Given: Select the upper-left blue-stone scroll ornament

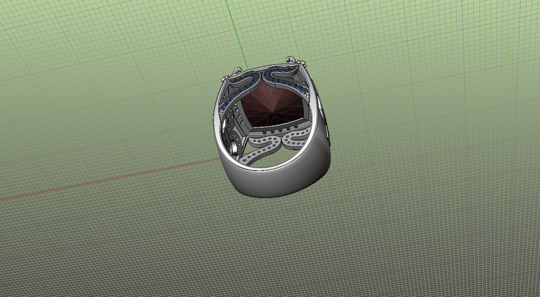Looking at the screenshot, I should (x=245, y=78).
